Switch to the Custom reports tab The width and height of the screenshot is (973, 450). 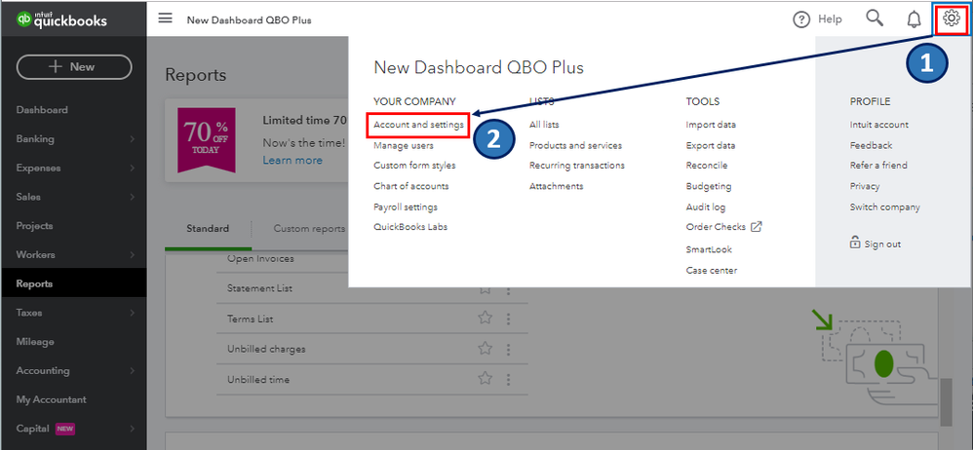tap(309, 229)
